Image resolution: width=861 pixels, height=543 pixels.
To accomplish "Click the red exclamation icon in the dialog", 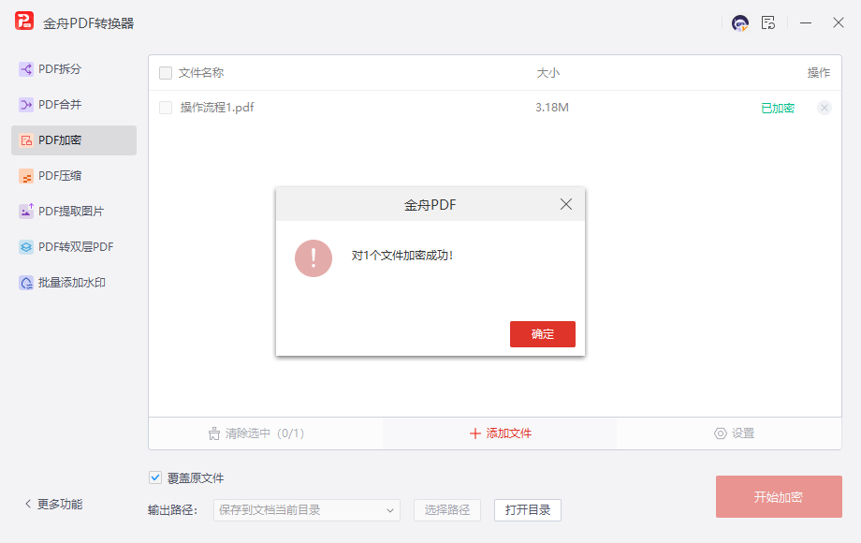I will point(314,258).
